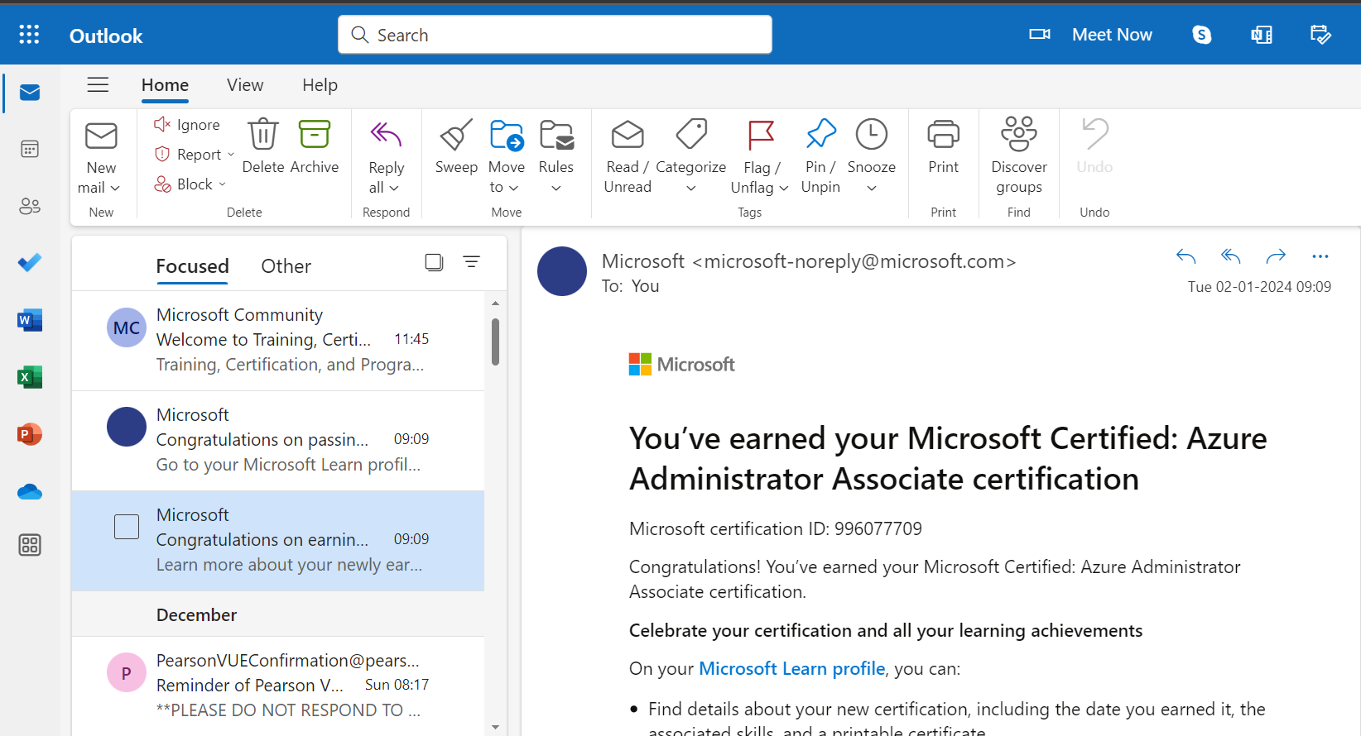Expand the Block dropdown arrow
Screen dimensions: 1361x736
222,184
